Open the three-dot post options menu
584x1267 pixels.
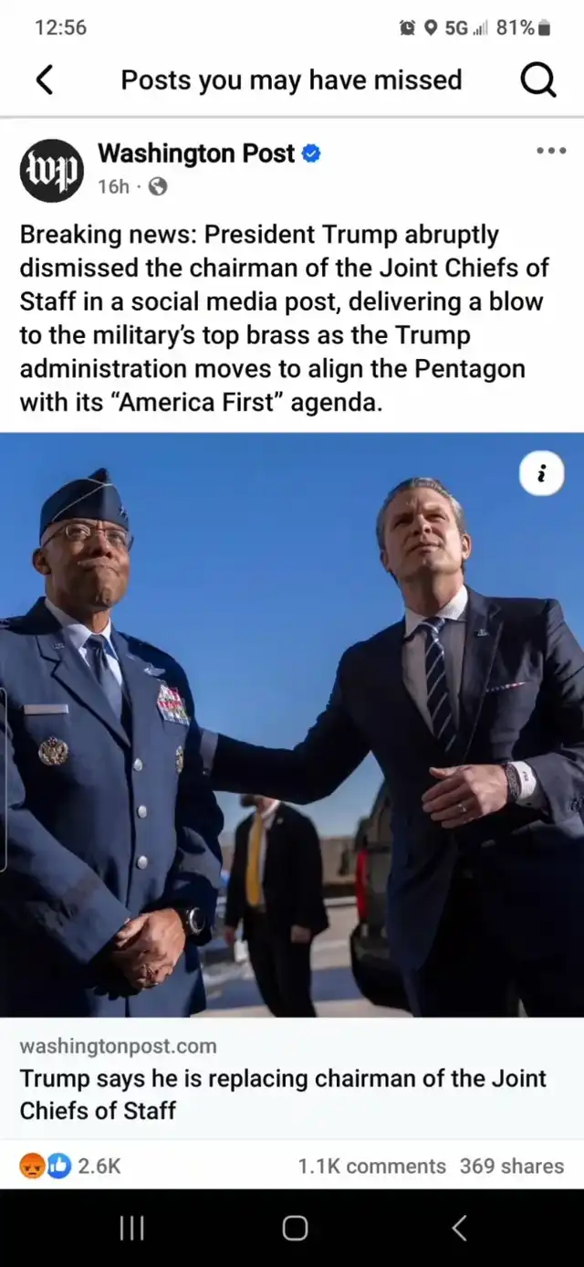coord(550,151)
